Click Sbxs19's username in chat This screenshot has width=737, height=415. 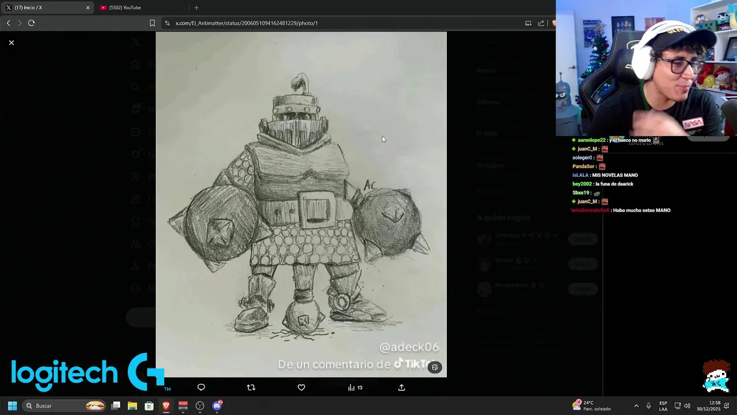coord(580,193)
